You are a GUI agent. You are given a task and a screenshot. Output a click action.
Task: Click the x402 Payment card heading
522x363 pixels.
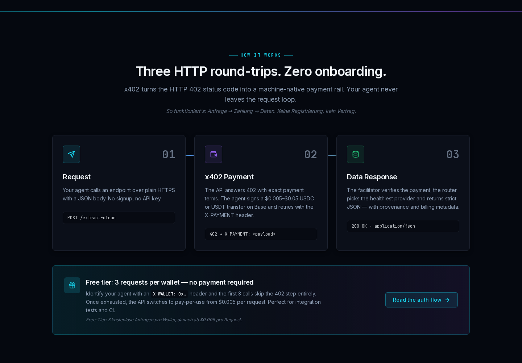point(229,177)
